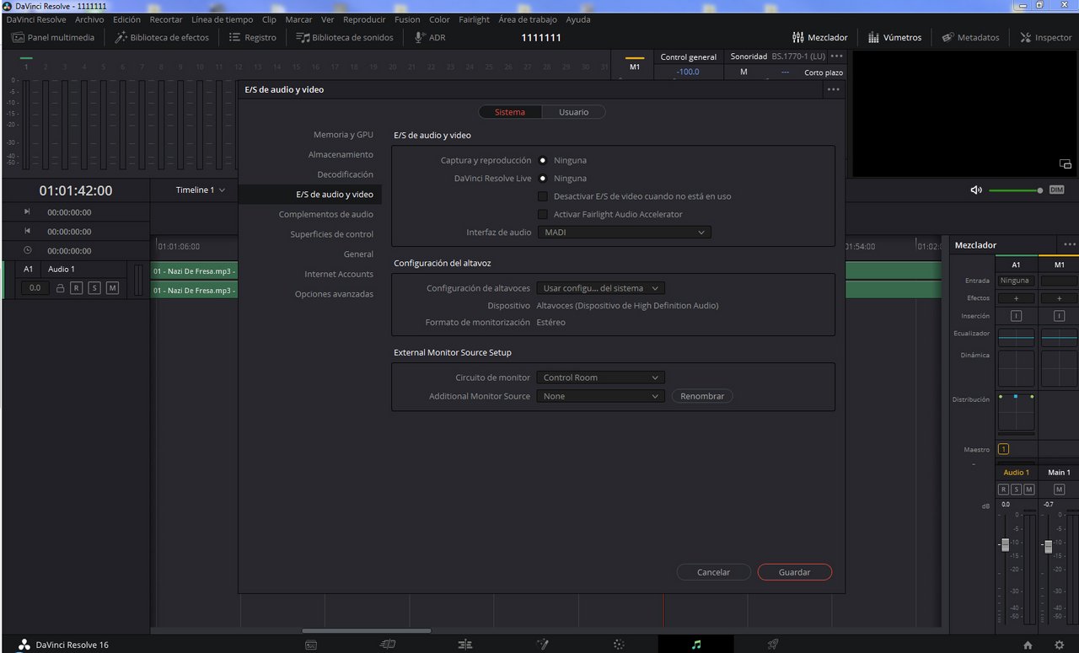Click the Guardar button
The image size is (1079, 653).
[794, 572]
